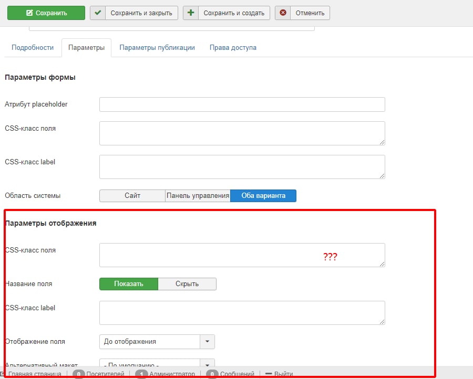This screenshot has height=379, width=473.
Task: Focus the Атрибут placeholder input field
Action: click(242, 104)
